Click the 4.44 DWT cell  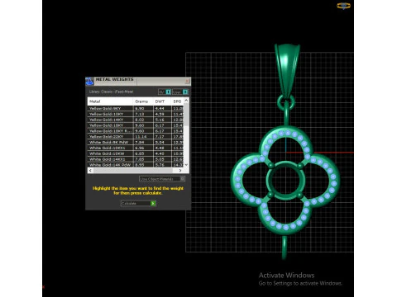162,108
